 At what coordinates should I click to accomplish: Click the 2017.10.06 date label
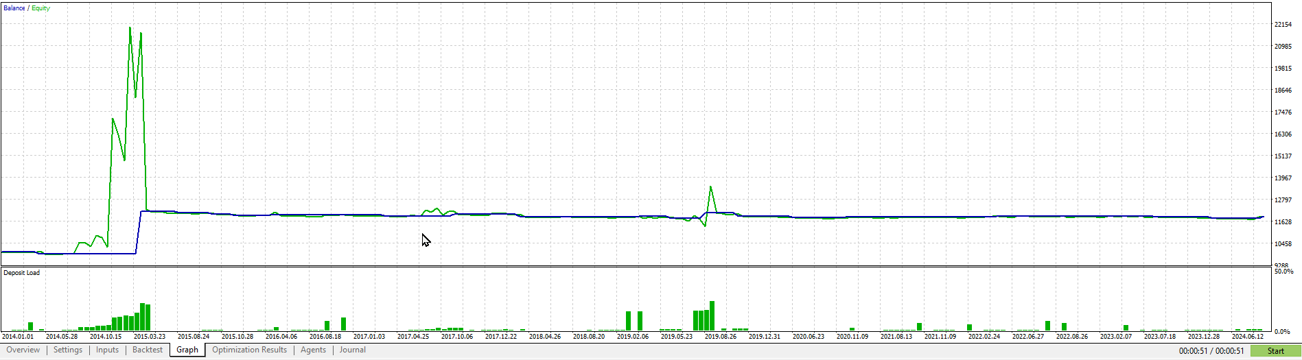457,337
